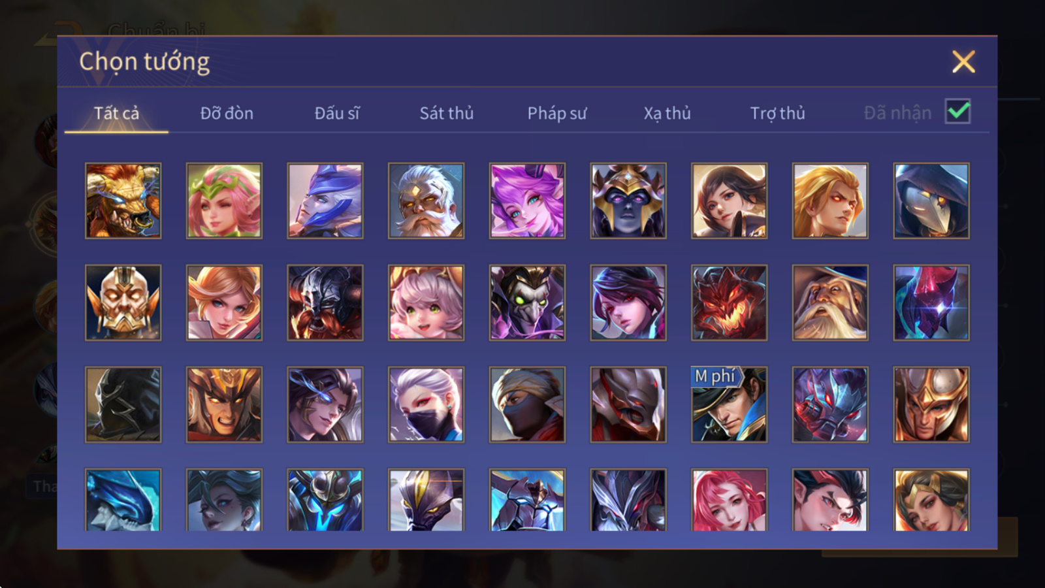Show the Pháp sư heroes tab
This screenshot has width=1045, height=588.
tap(557, 113)
